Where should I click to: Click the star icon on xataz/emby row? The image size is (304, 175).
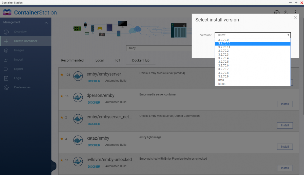click(62, 139)
